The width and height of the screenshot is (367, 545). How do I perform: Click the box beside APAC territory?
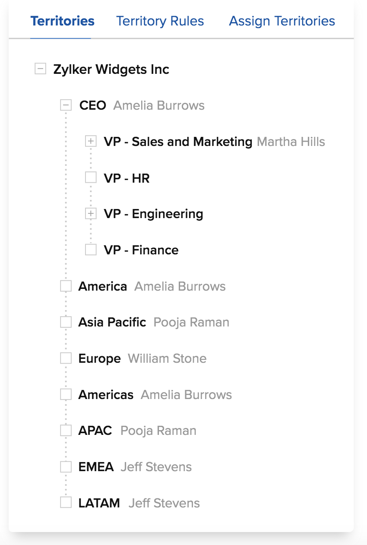pos(66,430)
